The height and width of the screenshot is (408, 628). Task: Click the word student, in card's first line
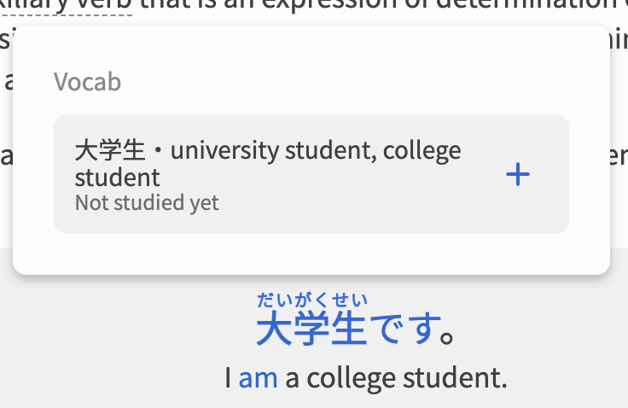pyautogui.click(x=331, y=150)
